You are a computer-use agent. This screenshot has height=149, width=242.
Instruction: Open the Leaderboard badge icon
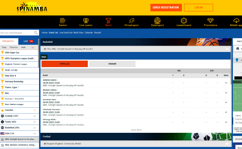[x=184, y=20]
